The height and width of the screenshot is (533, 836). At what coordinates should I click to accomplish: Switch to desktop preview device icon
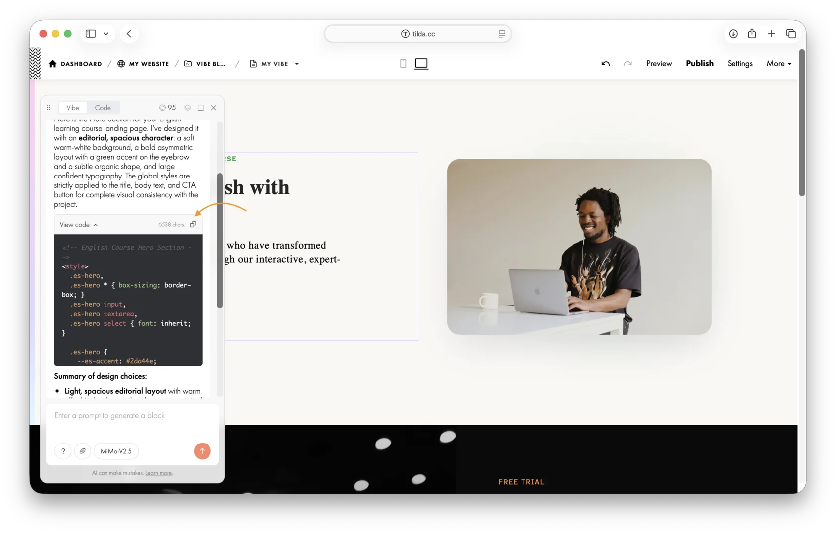tap(421, 63)
